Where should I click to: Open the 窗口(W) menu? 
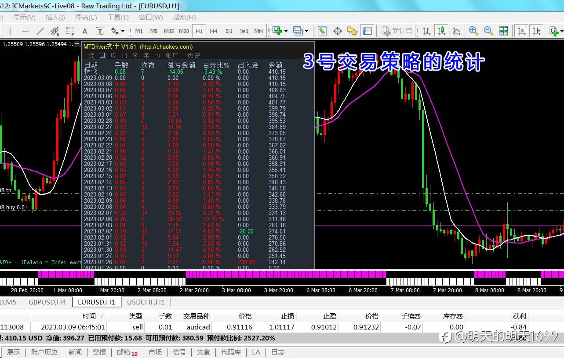[151, 18]
